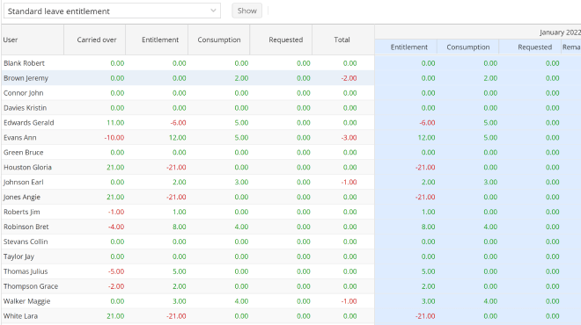Select user Jones Angie
This screenshot has width=581, height=325.
tap(22, 197)
